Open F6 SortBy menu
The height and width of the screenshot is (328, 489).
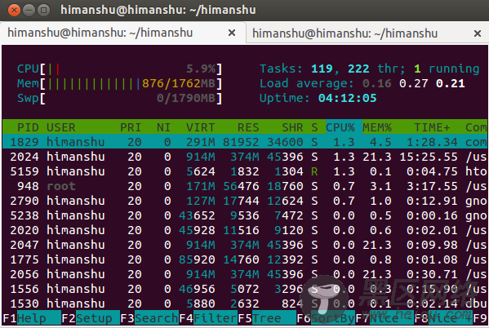[326, 318]
